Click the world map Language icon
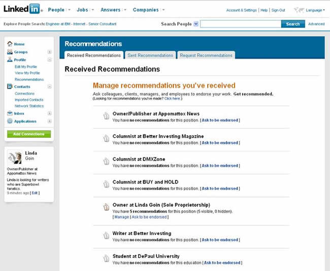This screenshot has height=271, width=330. 299,10
